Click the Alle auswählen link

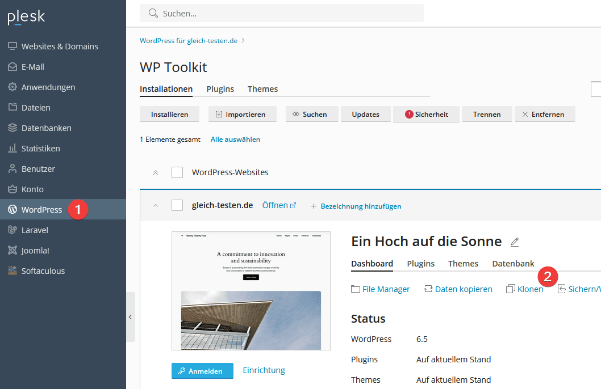[x=235, y=139]
